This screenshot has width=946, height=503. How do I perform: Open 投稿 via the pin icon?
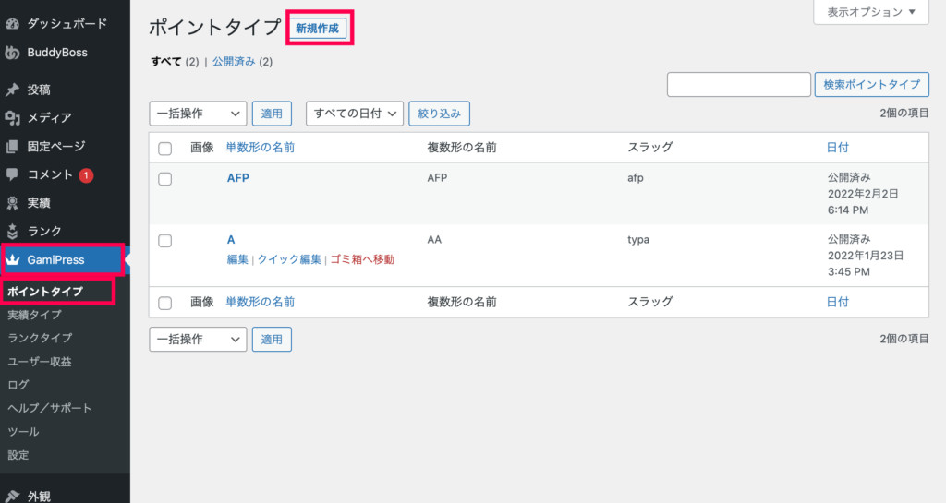12,90
